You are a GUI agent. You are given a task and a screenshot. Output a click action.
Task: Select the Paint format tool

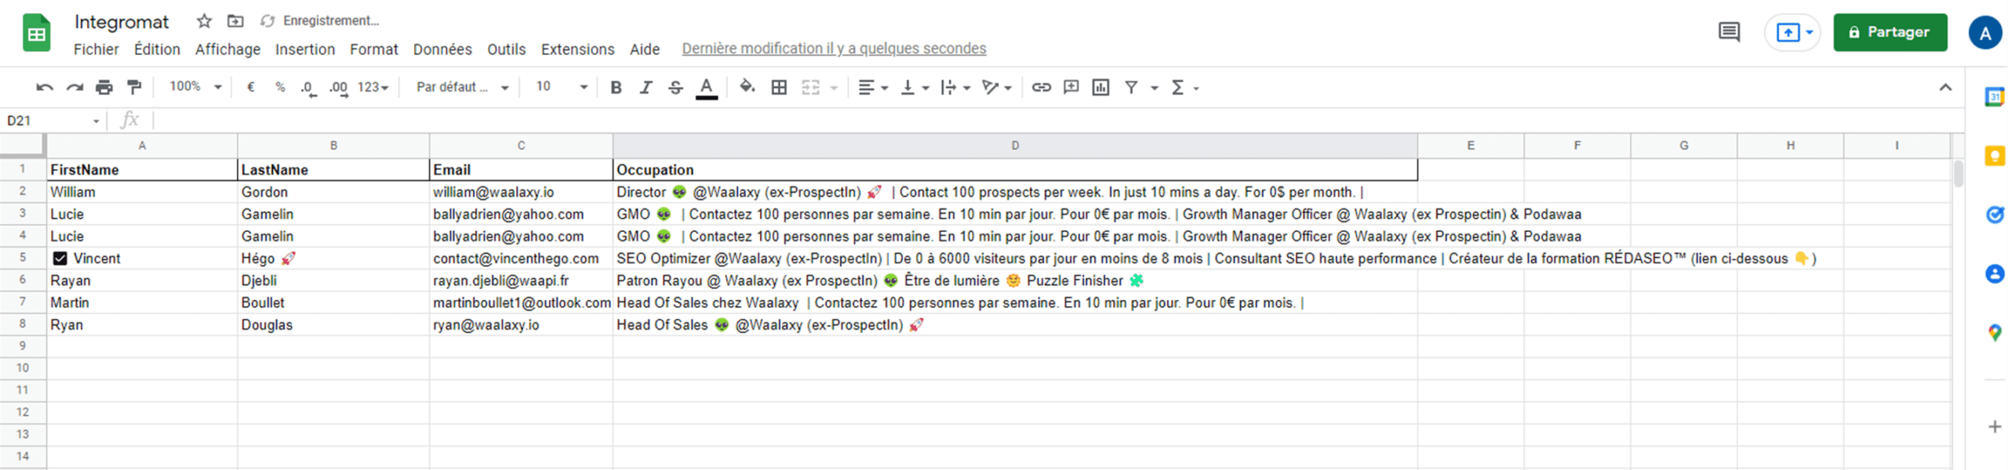(134, 88)
